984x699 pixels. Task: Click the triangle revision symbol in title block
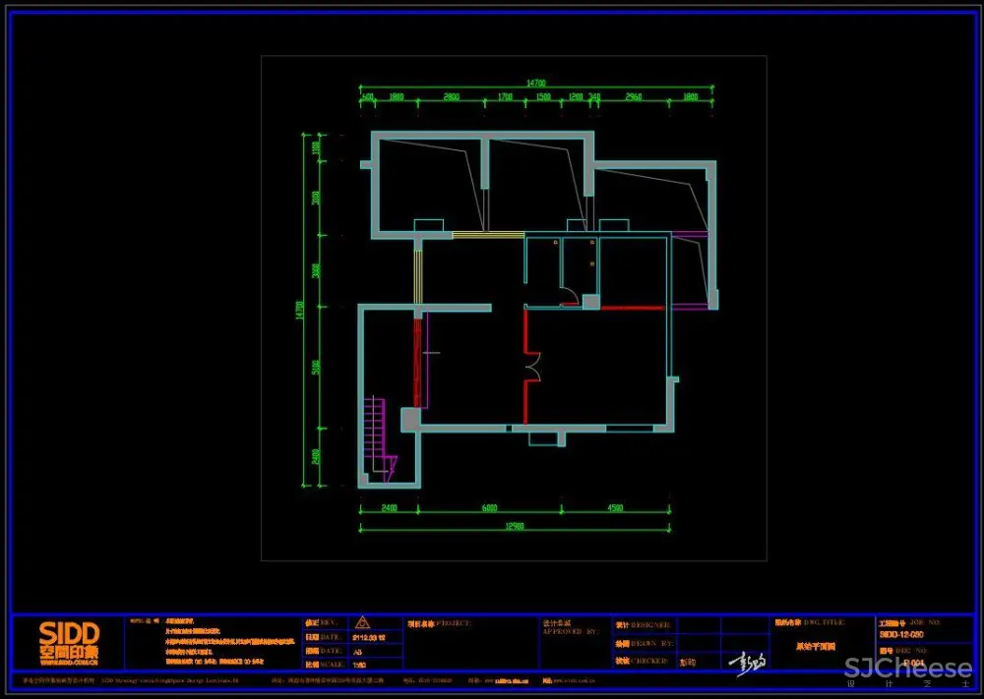coord(362,622)
